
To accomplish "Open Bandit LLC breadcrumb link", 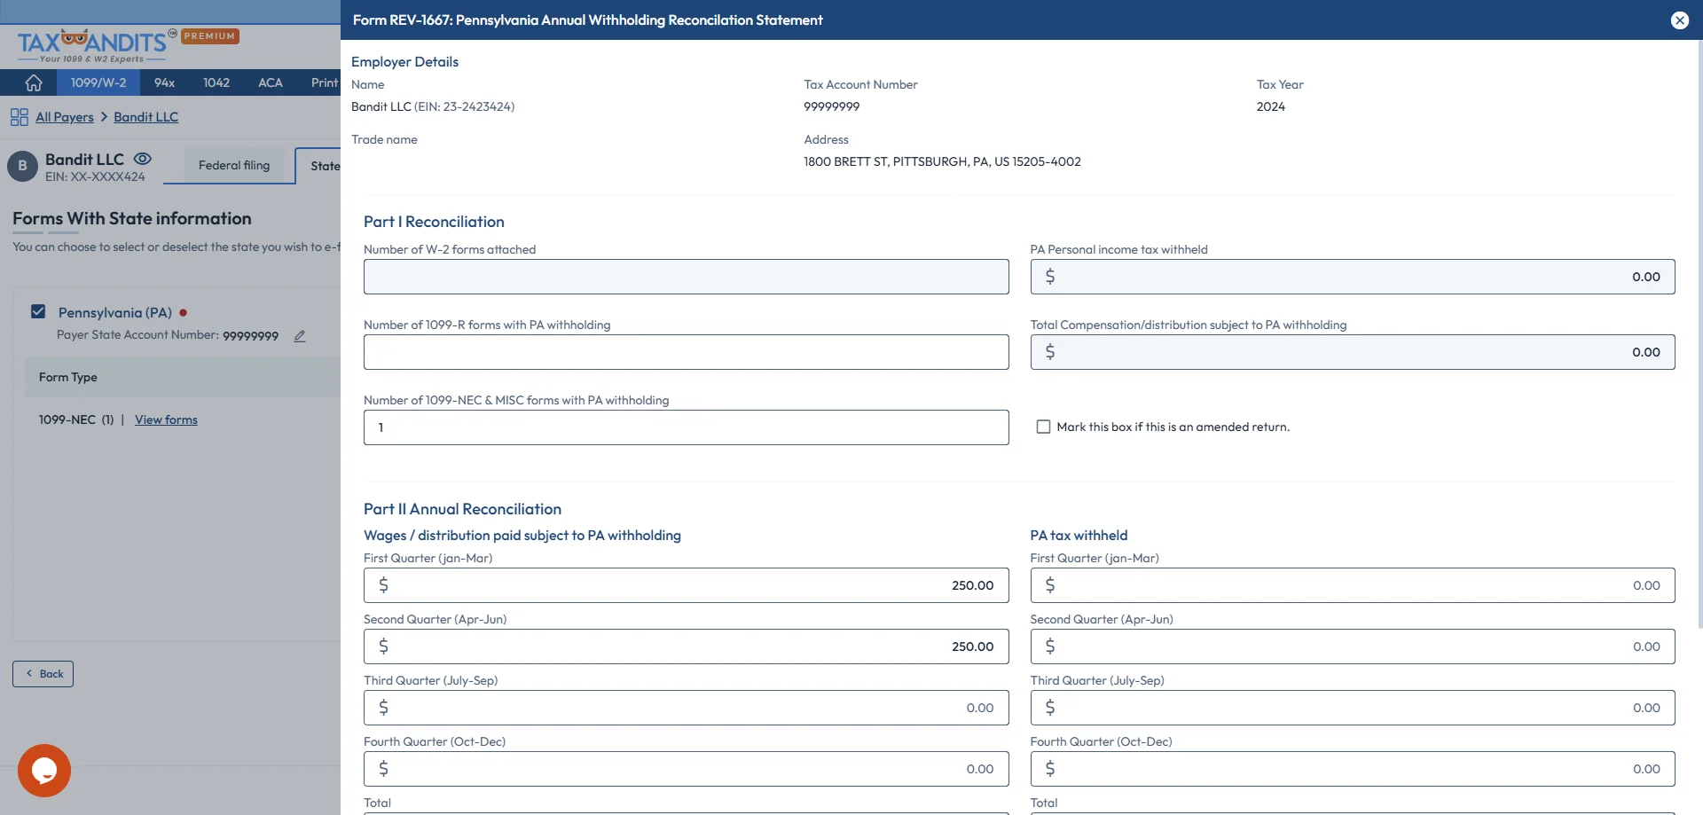I will pos(146,117).
